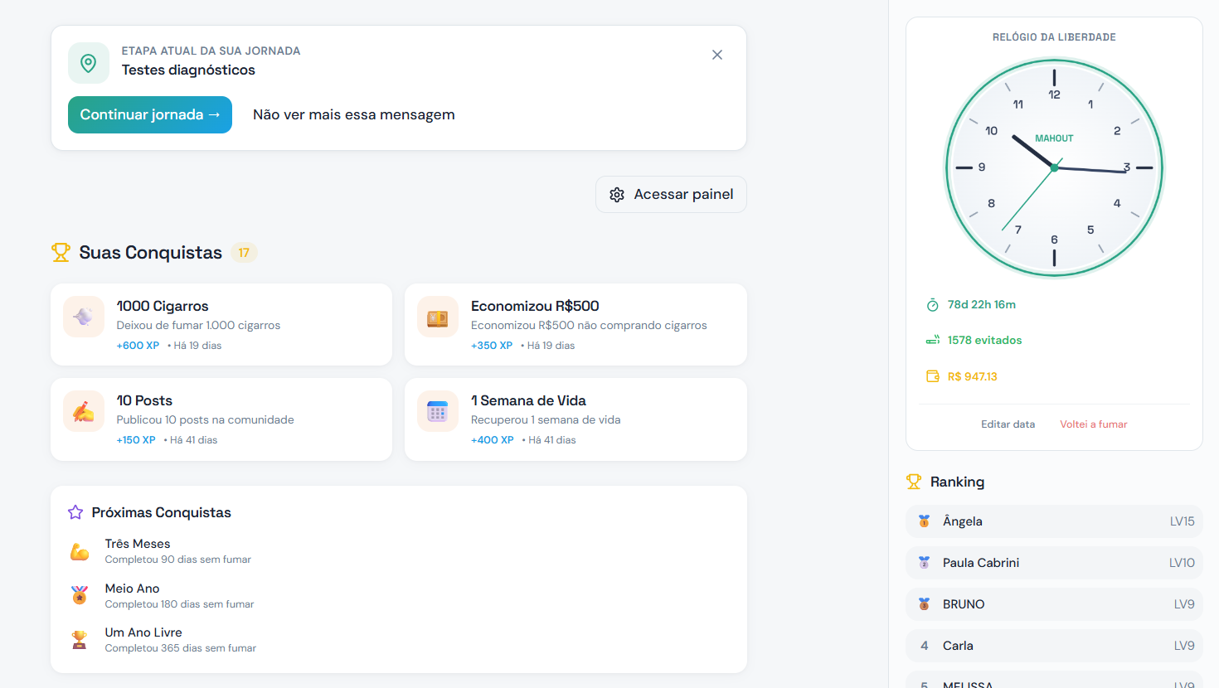
Task: Click the Relógio da Liberdade clock face
Action: point(1054,167)
